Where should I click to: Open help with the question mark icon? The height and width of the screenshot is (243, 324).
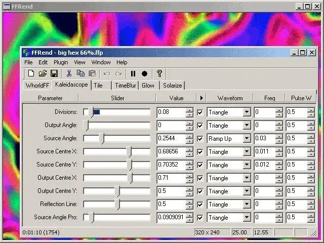coord(159,73)
